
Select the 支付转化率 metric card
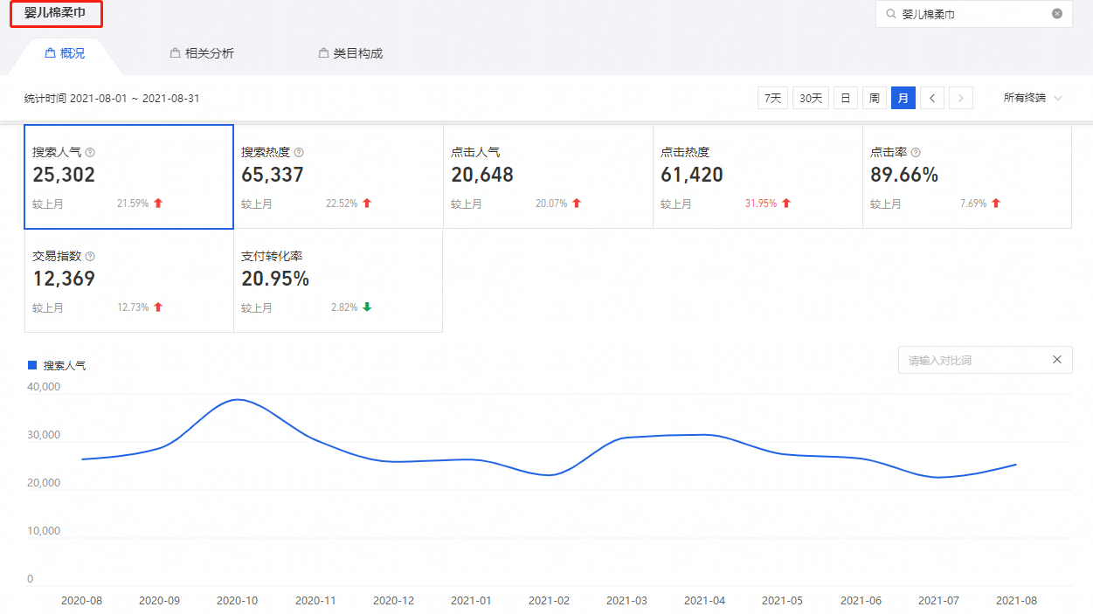tap(338, 281)
